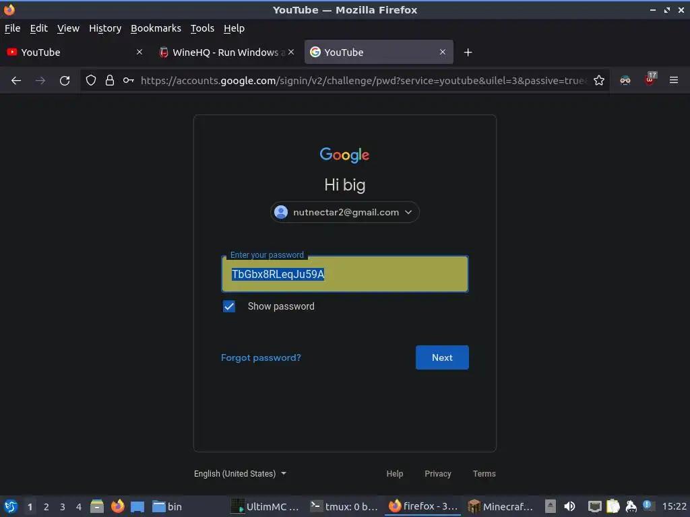Click the 15:22 clock in taskbar

pos(674,506)
